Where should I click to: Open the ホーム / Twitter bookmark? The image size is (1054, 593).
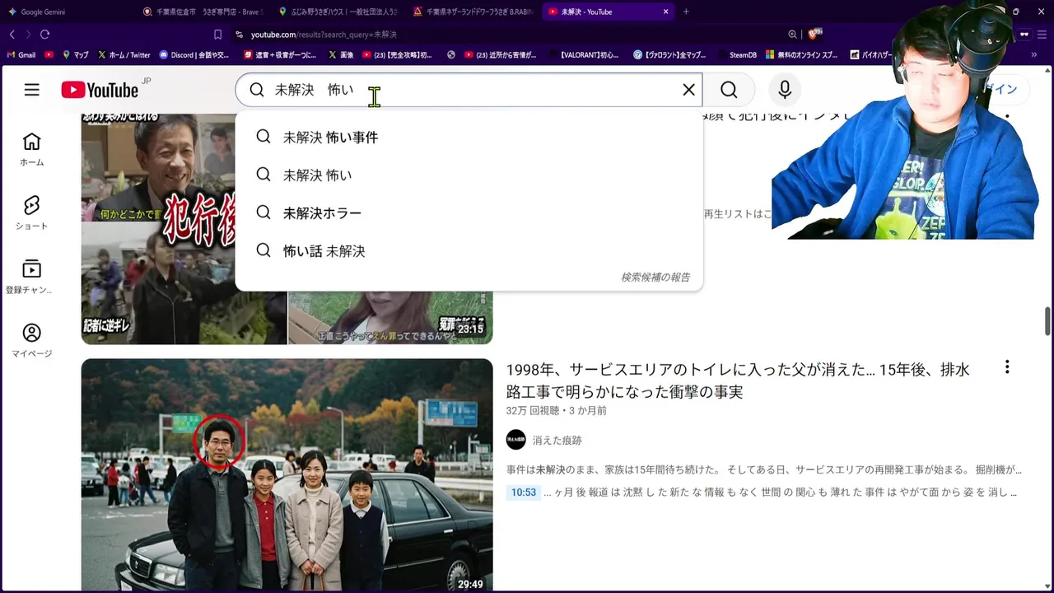click(x=124, y=55)
